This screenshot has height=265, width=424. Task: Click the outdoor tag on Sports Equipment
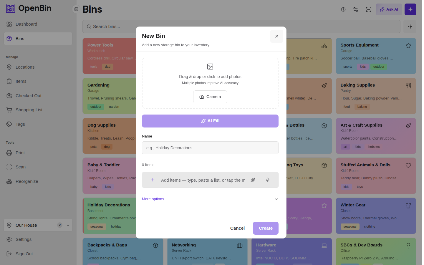(x=379, y=67)
